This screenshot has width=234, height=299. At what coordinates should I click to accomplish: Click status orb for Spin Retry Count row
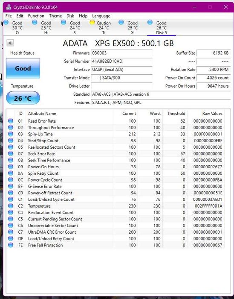pyautogui.click(x=11, y=173)
